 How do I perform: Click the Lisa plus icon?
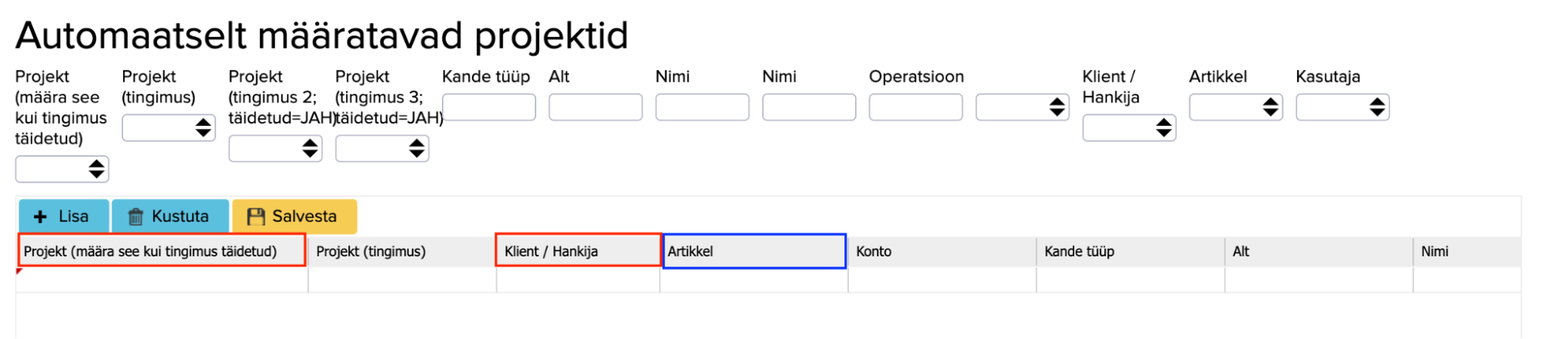pos(40,217)
